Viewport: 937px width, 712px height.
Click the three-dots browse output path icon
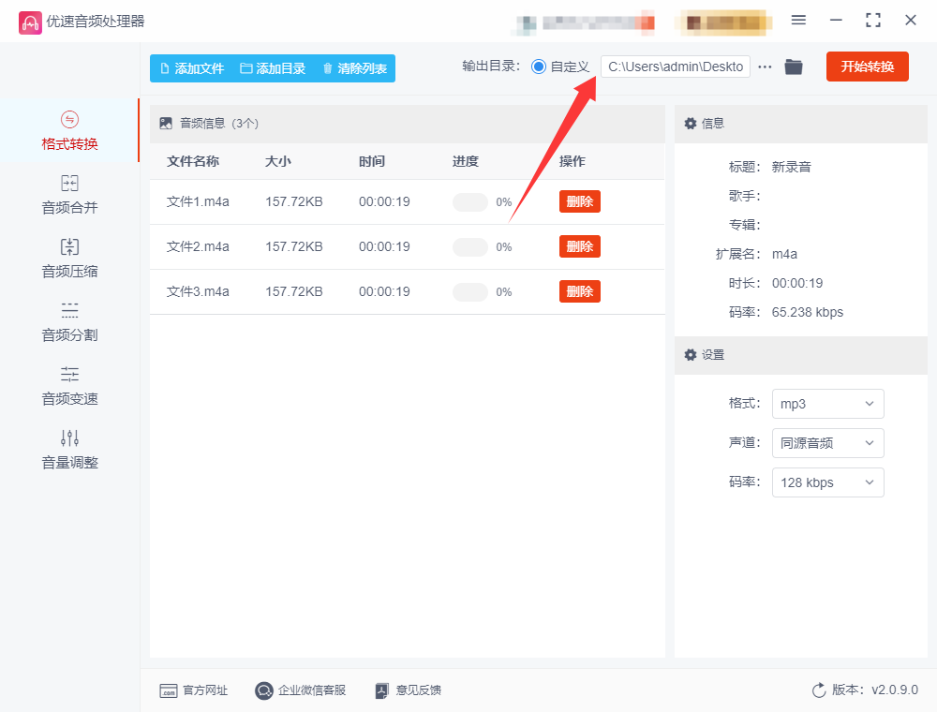pos(765,67)
